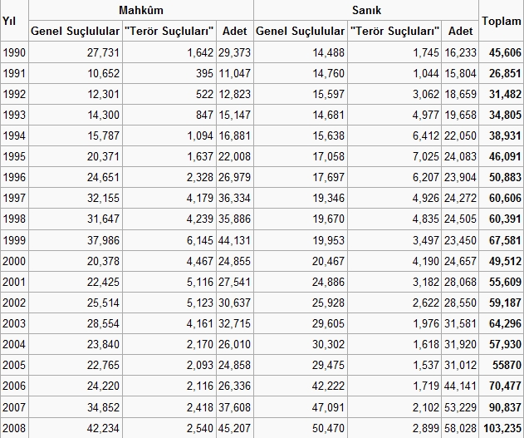Click the "Mahkûm" group header
The width and height of the screenshot is (524, 438).
pyautogui.click(x=140, y=9)
